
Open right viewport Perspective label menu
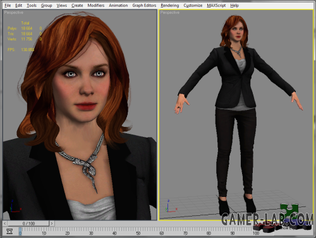pyautogui.click(x=170, y=13)
